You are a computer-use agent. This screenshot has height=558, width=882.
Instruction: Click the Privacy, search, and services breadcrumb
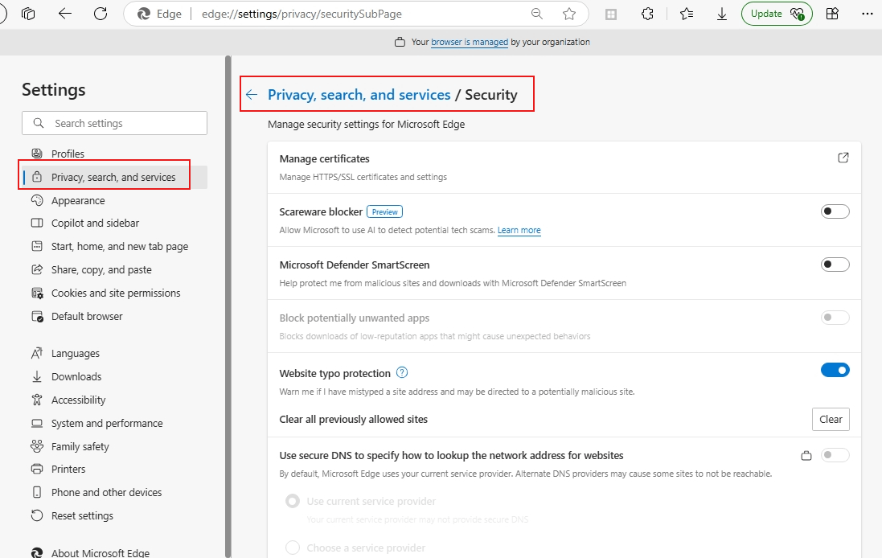click(x=359, y=95)
